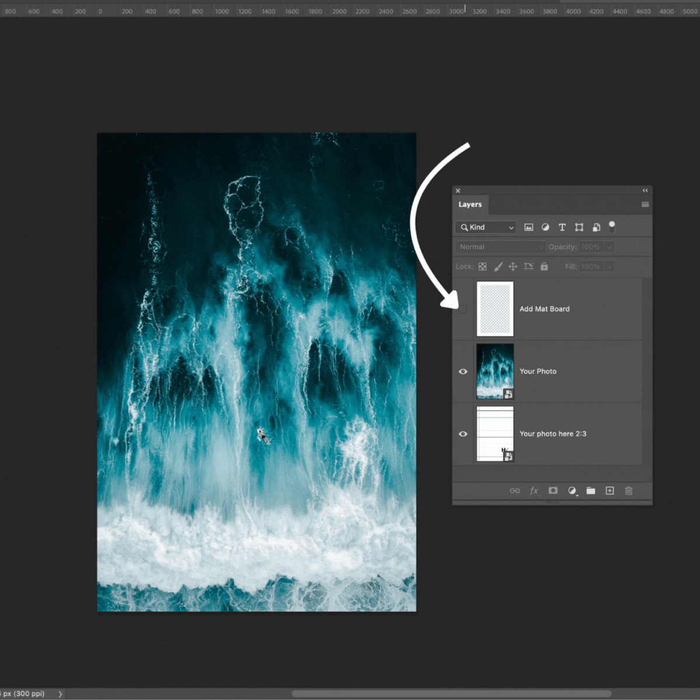The image size is (700, 700).
Task: Show the Add Mat Board layer
Action: pos(463,309)
